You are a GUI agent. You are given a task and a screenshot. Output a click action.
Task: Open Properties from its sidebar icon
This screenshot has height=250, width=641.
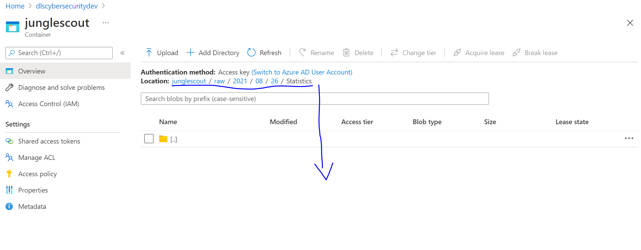pos(9,190)
